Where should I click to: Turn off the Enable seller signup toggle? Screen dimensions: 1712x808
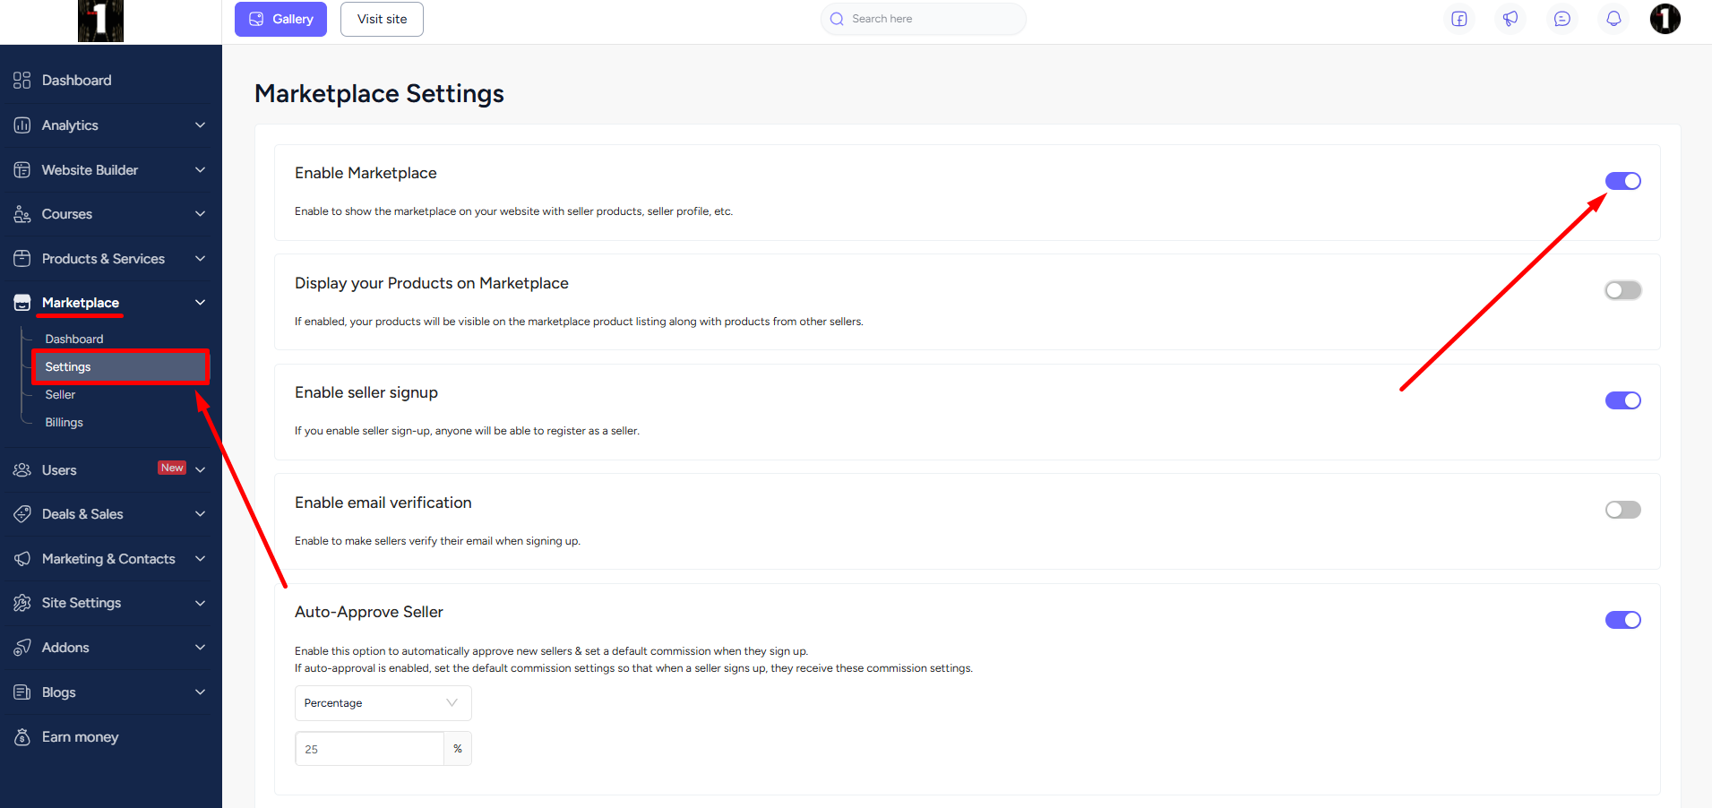pyautogui.click(x=1623, y=400)
